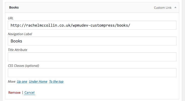Click the CSS Classes (optional) caption

coord(23,66)
